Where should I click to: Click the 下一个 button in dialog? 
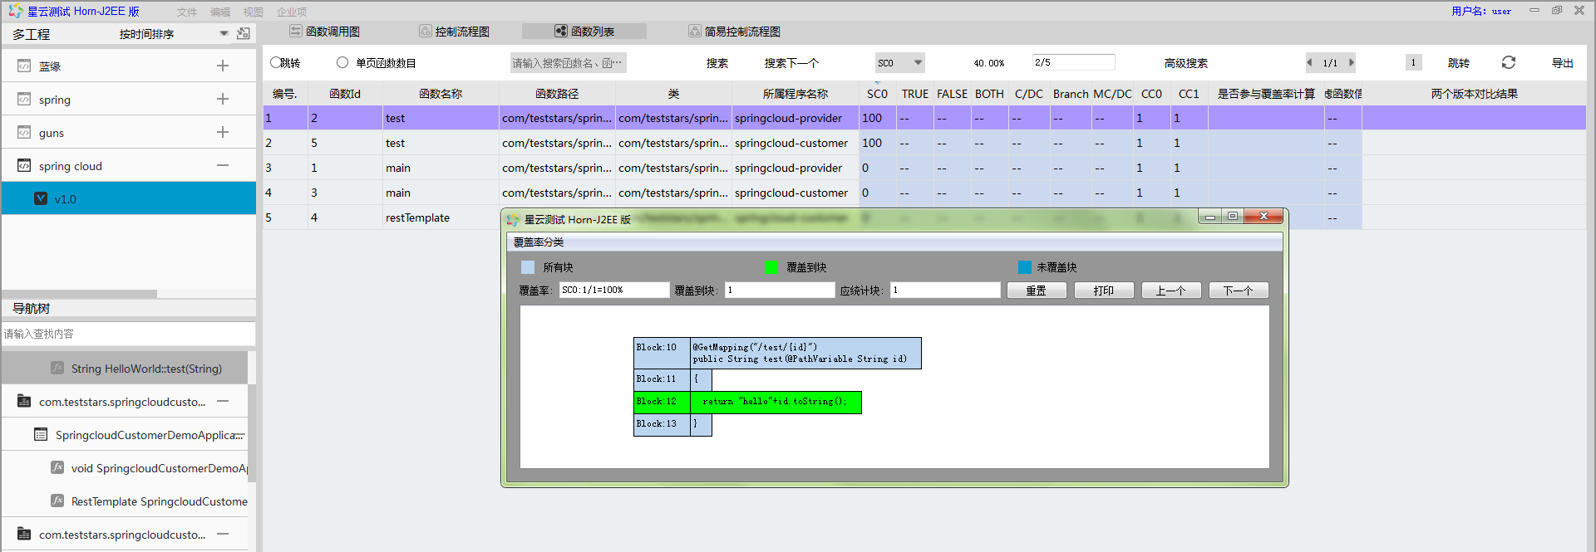[1238, 291]
